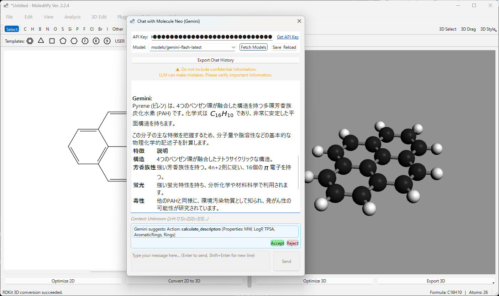Open the 3D Style dropdown
Image resolution: width=499 pixels, height=296 pixels.
(x=488, y=29)
